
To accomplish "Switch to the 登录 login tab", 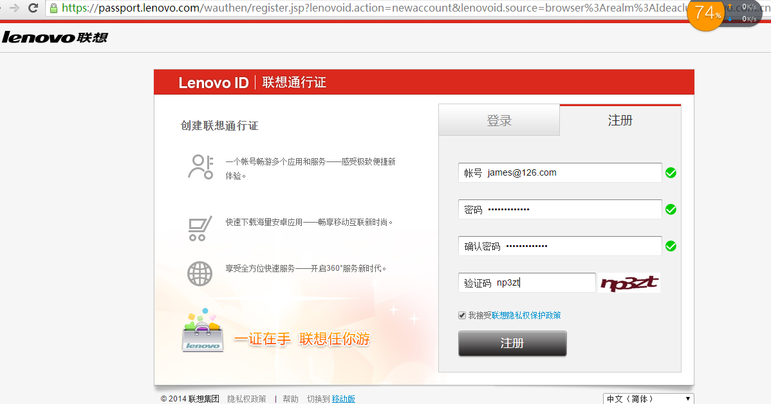I will [x=499, y=120].
